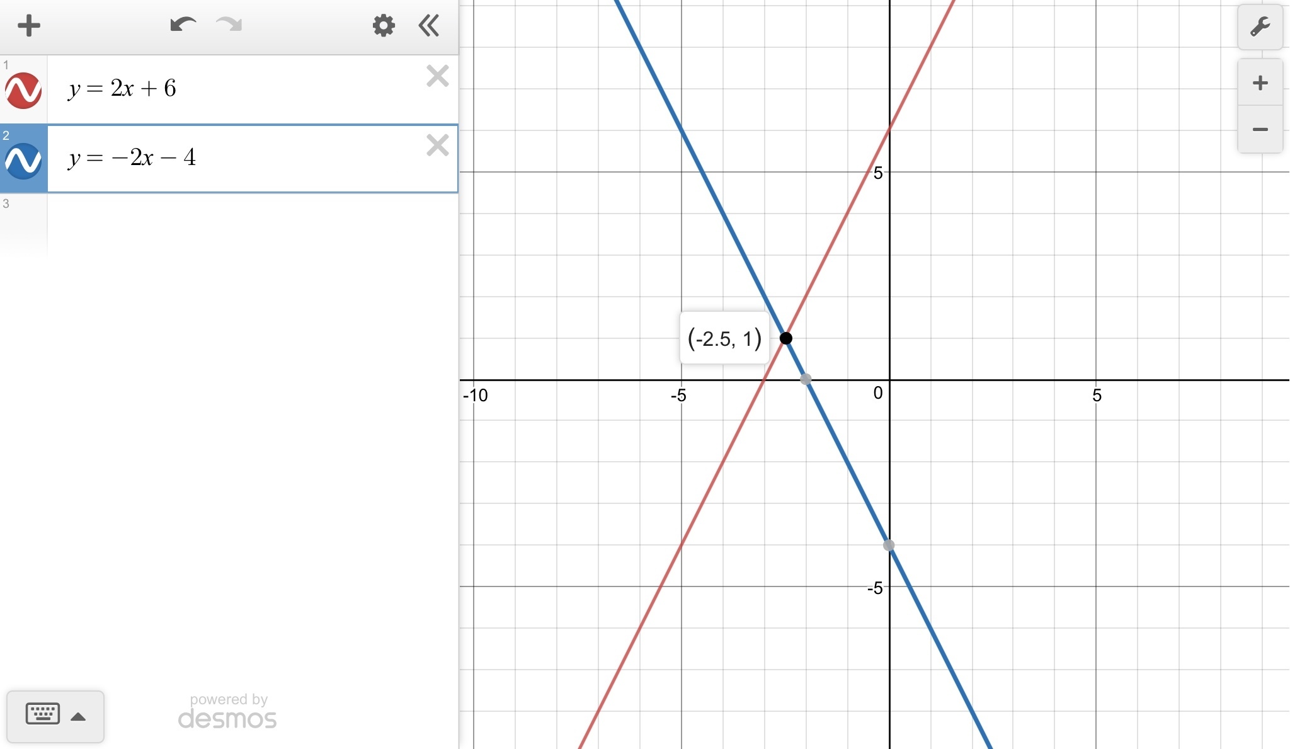Screen dimensions: 1290x749
Task: Click the gray y-intercept point at -4
Action: click(x=889, y=546)
